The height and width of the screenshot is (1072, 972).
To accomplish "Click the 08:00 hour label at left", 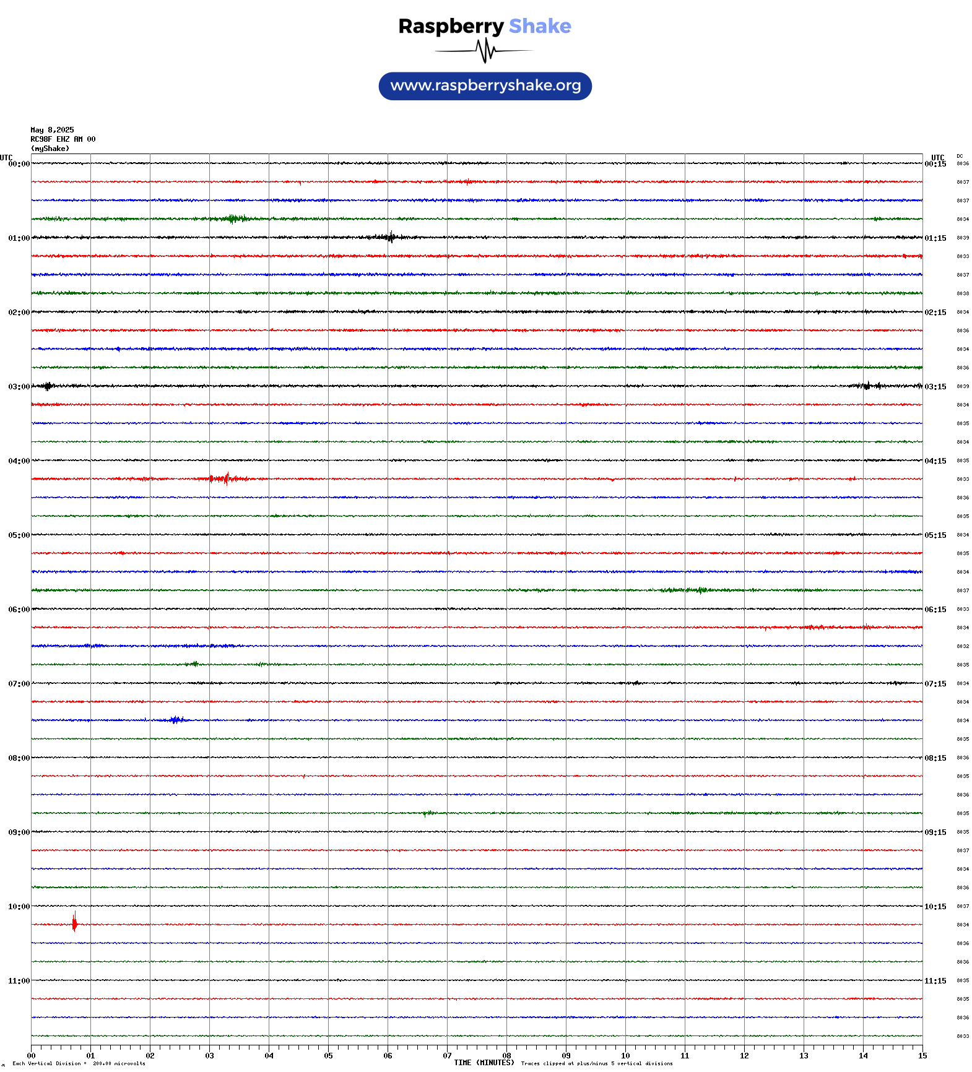I will click(19, 758).
